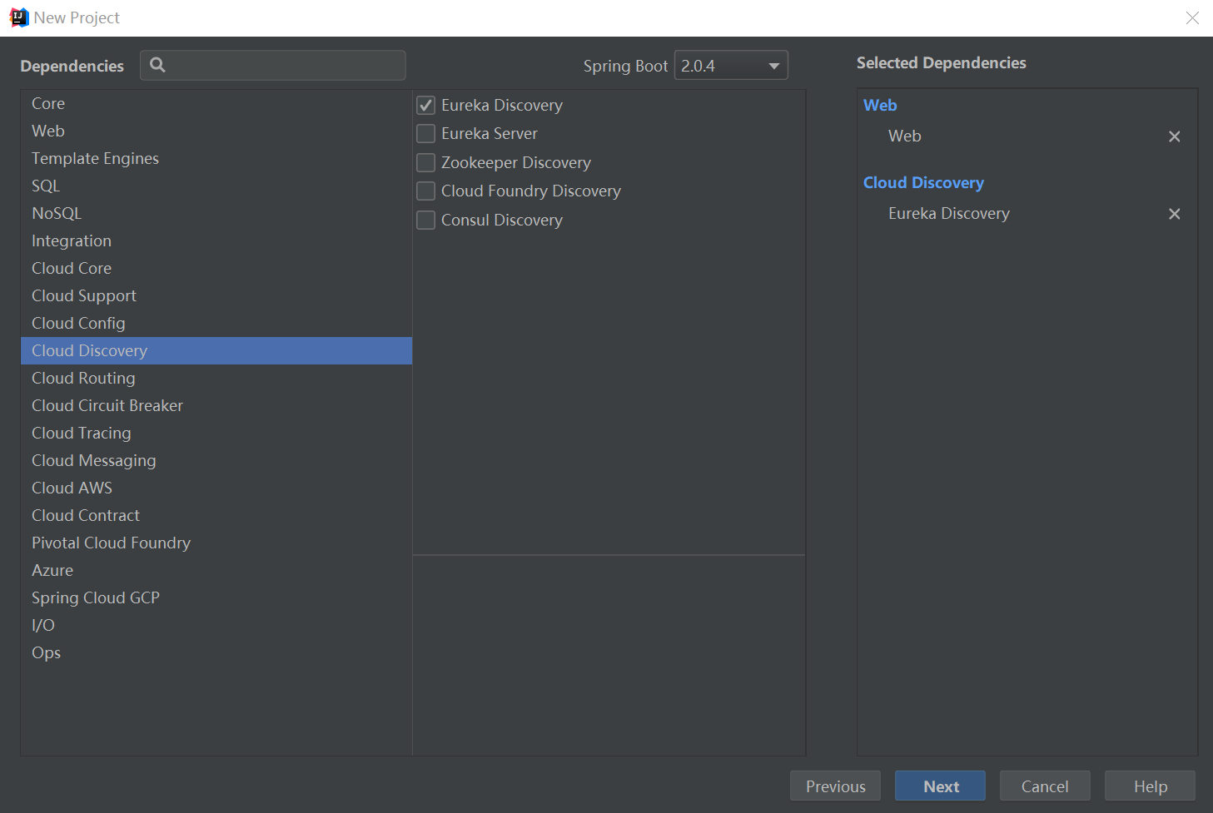Screen dimensions: 1213x813
Task: Open the Template Engines category
Action: [216, 158]
